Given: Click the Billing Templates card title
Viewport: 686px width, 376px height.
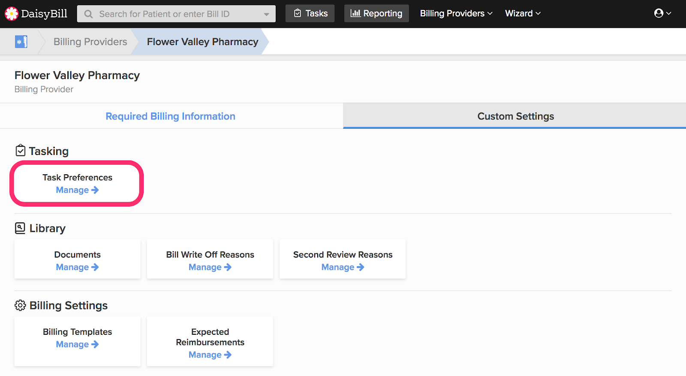Looking at the screenshot, I should [x=77, y=332].
